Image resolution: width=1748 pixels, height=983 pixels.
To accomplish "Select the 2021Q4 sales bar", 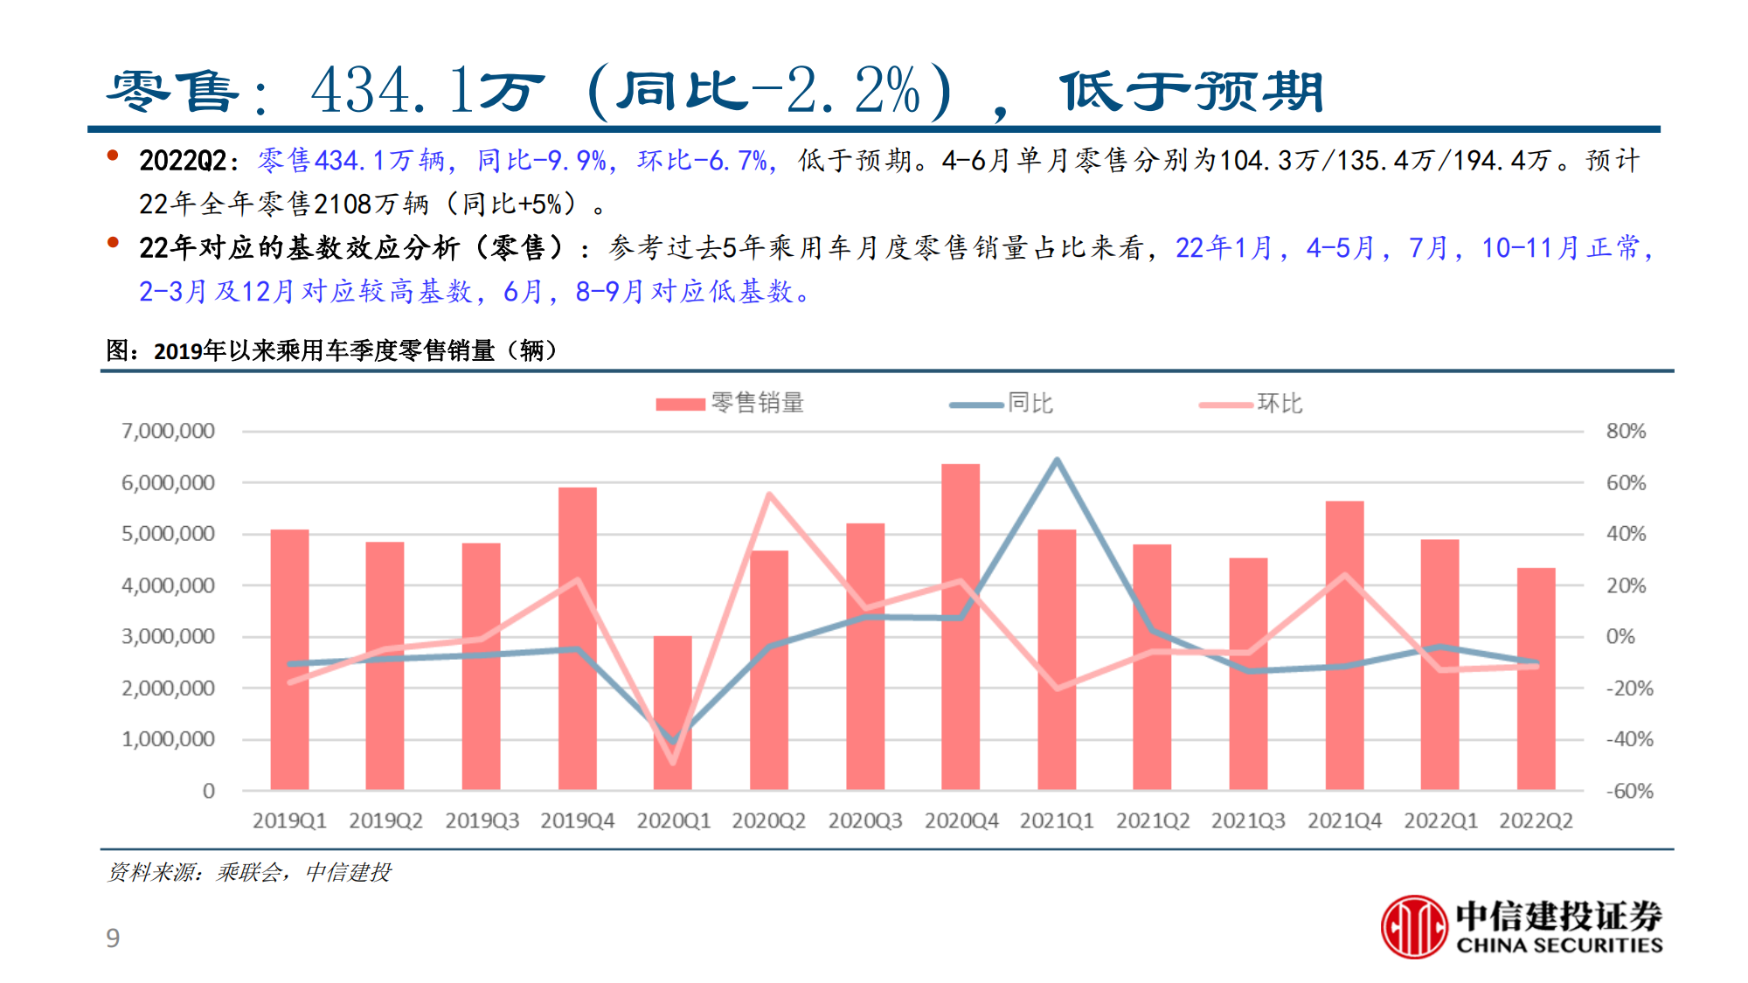I will click(1344, 646).
